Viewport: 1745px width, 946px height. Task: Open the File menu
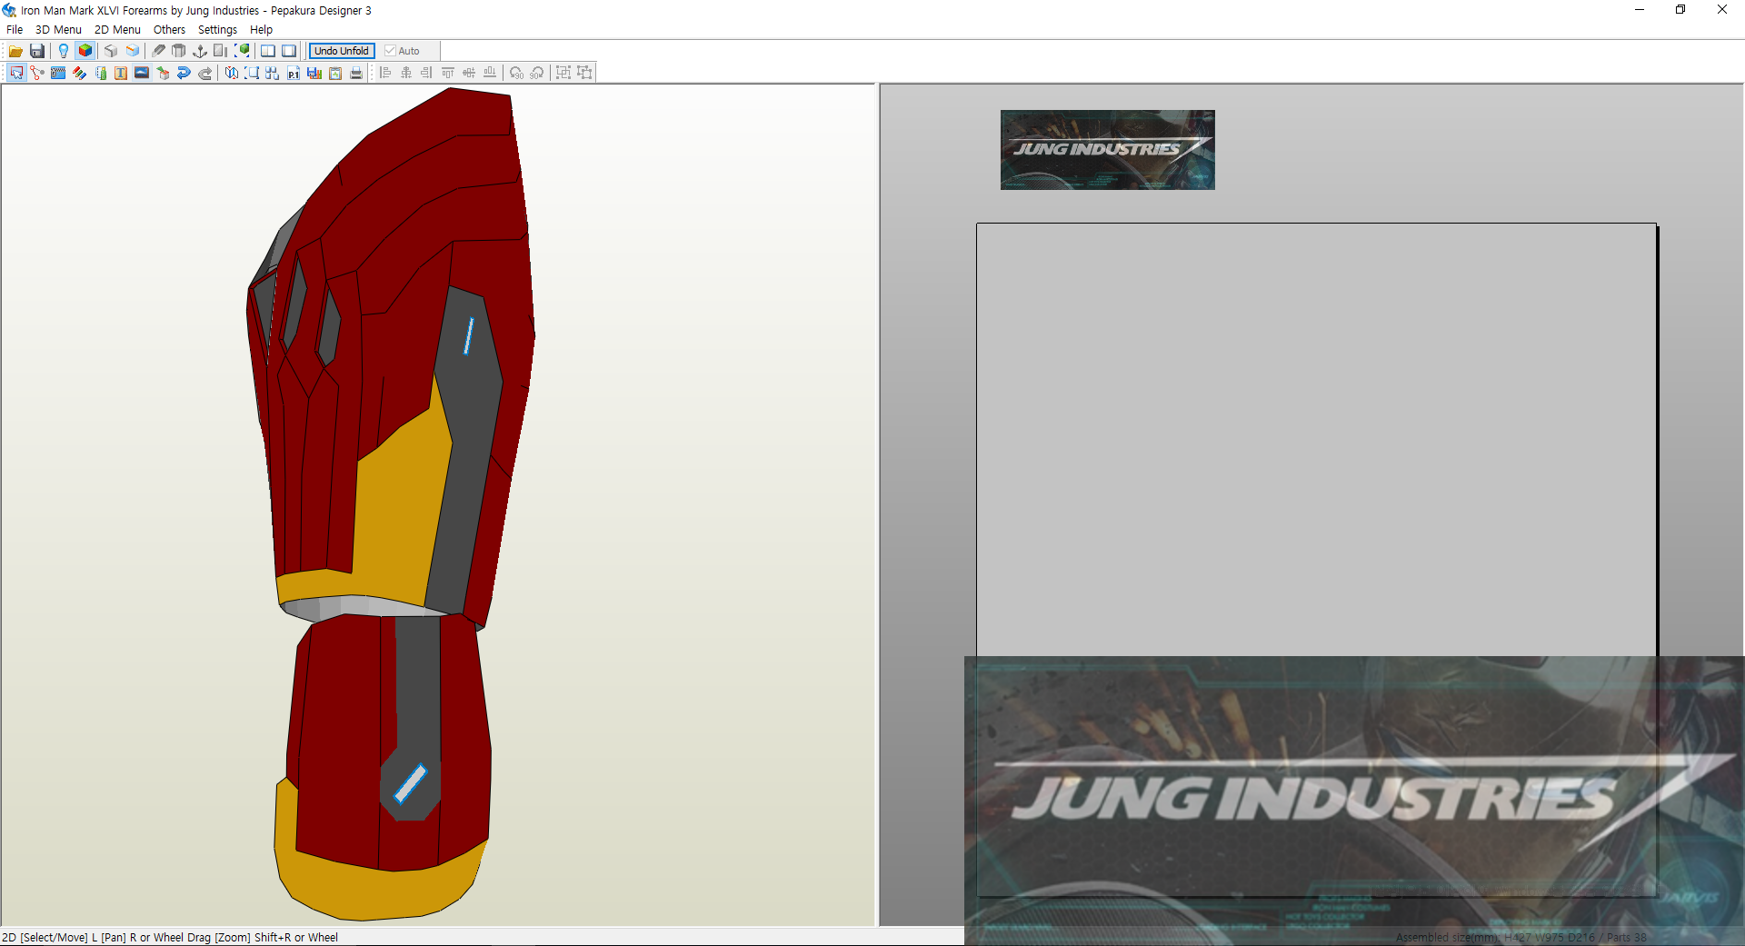(15, 30)
